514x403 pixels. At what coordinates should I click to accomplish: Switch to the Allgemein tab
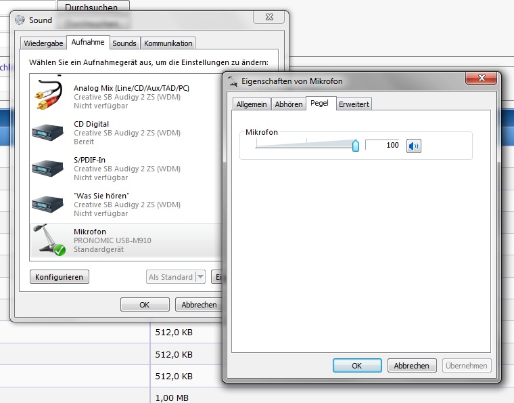pyautogui.click(x=252, y=104)
